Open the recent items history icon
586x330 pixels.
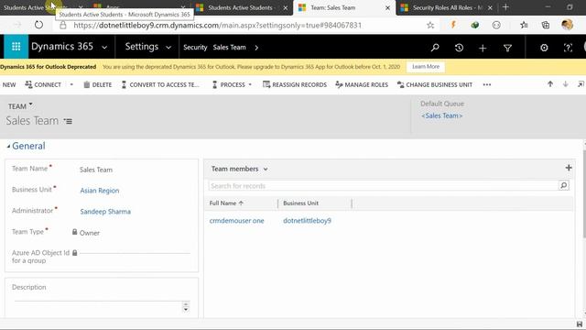click(x=459, y=48)
